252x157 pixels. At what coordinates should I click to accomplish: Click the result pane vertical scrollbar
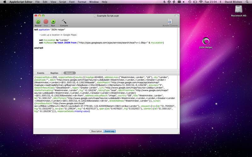(x=178, y=102)
